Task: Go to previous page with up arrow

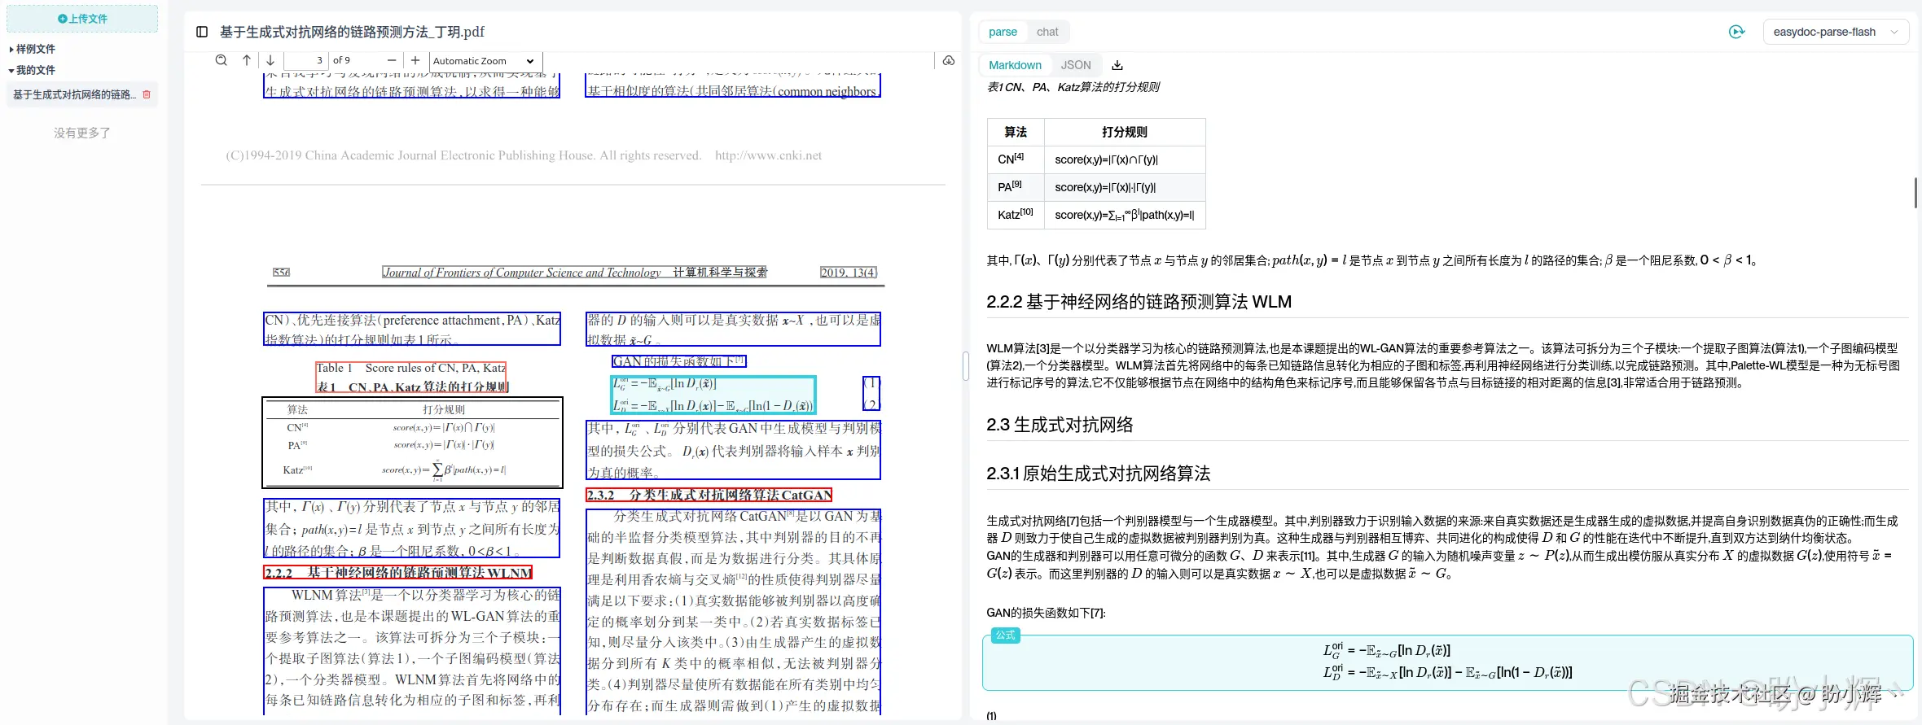Action: 247,60
